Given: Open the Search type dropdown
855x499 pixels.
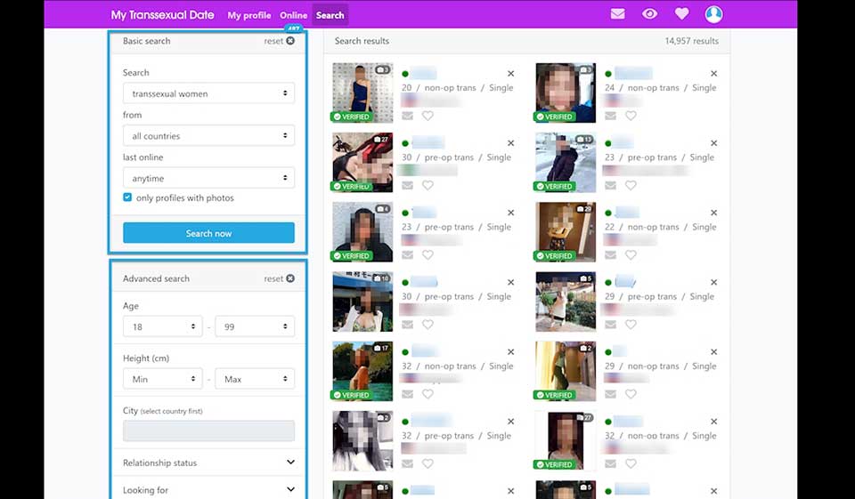Looking at the screenshot, I should point(208,93).
